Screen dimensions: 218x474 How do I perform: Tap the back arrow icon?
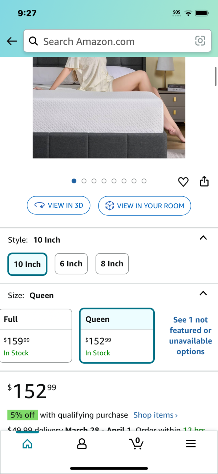coord(12,41)
